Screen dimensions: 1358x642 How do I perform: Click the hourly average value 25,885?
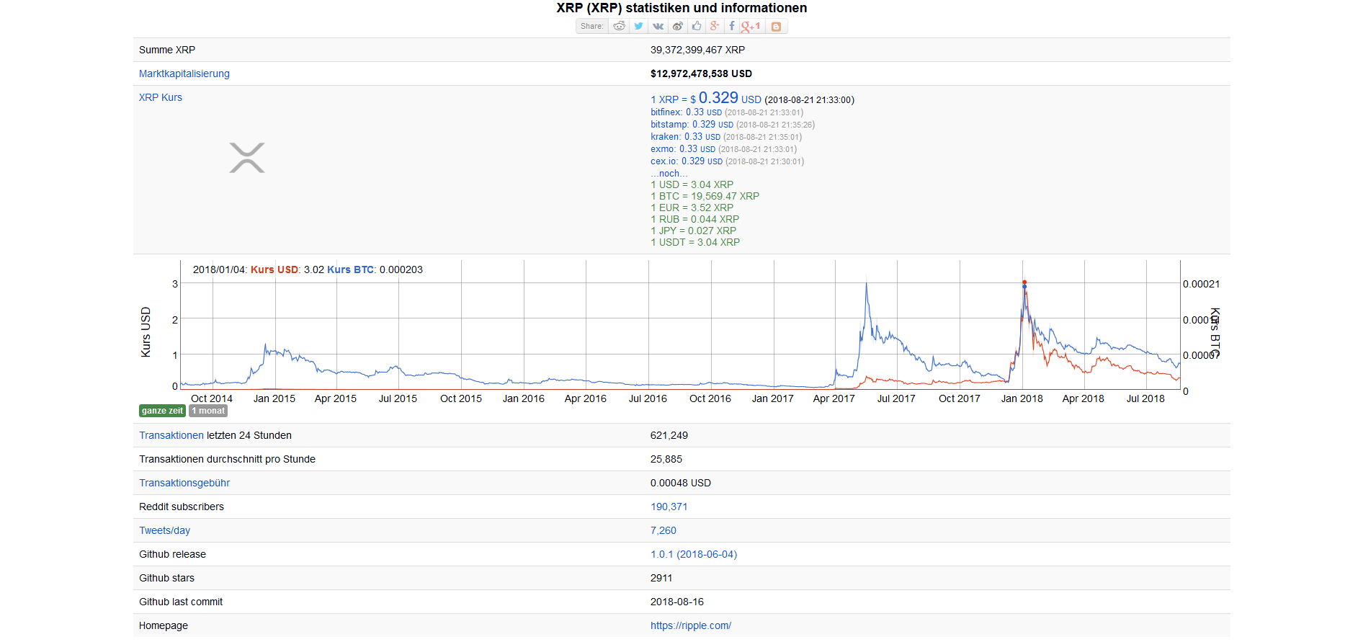(x=666, y=459)
